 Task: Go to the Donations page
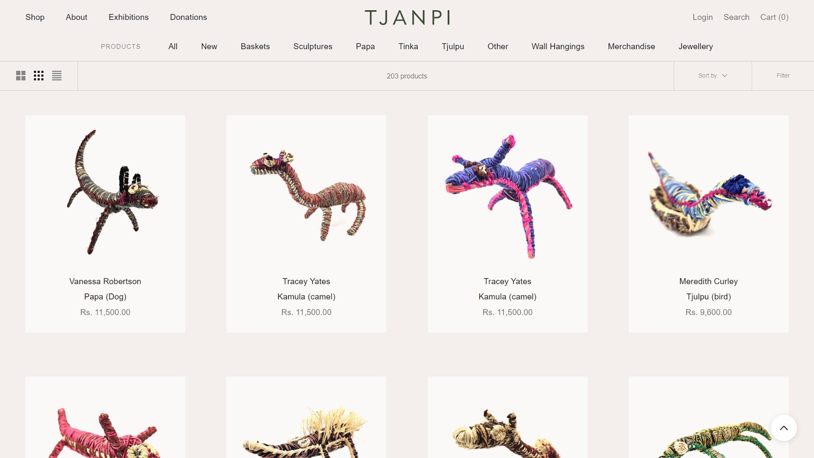[x=188, y=17]
